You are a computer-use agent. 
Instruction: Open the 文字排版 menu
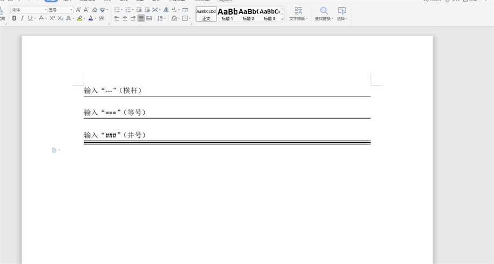(299, 18)
